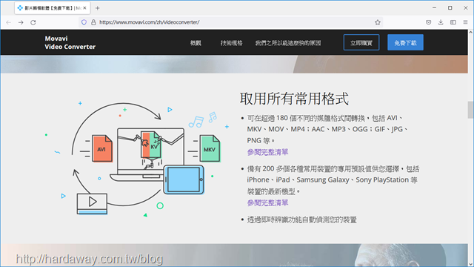Reload the page with the refresh icon
The width and height of the screenshot is (474, 267).
(x=33, y=22)
